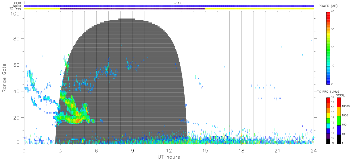Click the 1 label on NOISE legend
The height and width of the screenshot is (163, 353).
point(342,143)
